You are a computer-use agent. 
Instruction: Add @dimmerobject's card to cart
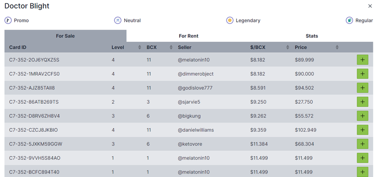click(x=362, y=74)
